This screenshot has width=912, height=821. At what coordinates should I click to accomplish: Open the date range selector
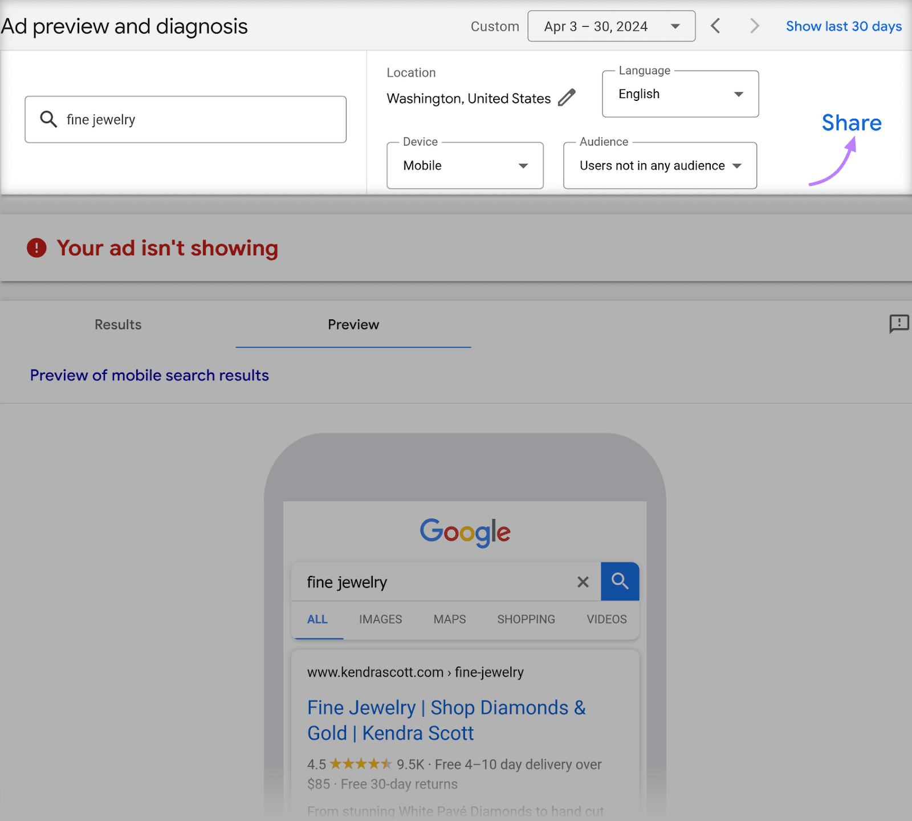612,26
